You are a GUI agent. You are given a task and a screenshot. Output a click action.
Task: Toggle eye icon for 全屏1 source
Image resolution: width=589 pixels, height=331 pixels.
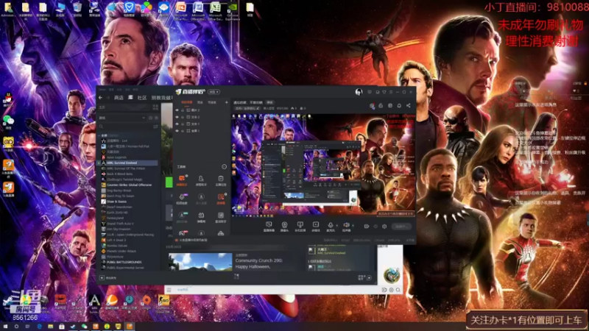pos(177,131)
